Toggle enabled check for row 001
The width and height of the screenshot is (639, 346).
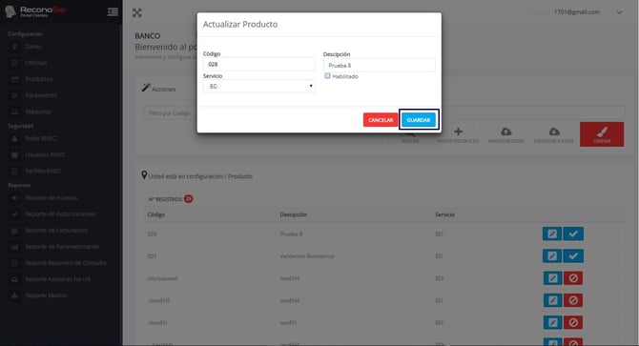(x=573, y=256)
